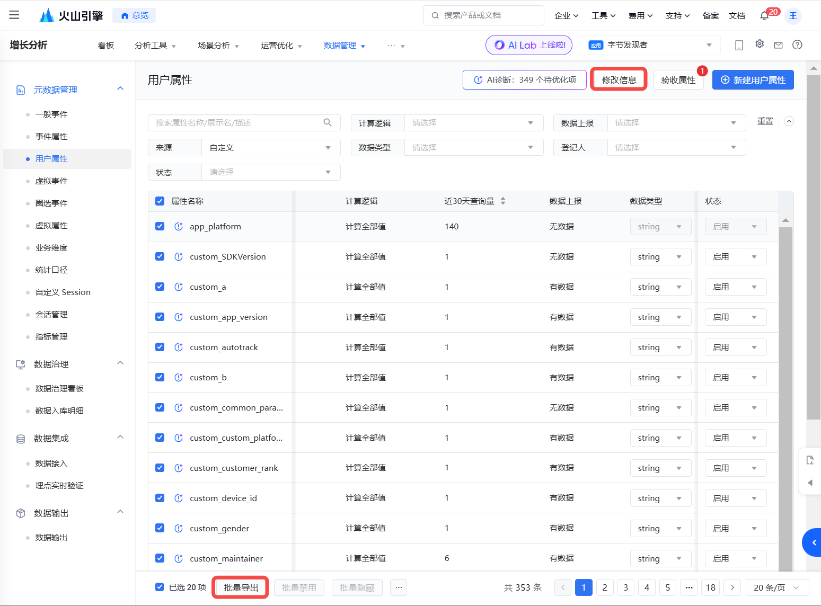Screen dimensions: 821x606
Task: Click the 验收属性 button
Action: point(678,80)
